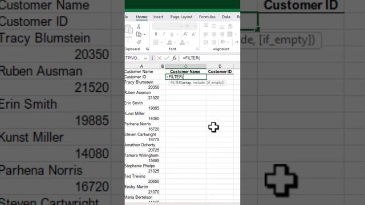
Task: Click inside the formula bar input
Action: coord(209,58)
